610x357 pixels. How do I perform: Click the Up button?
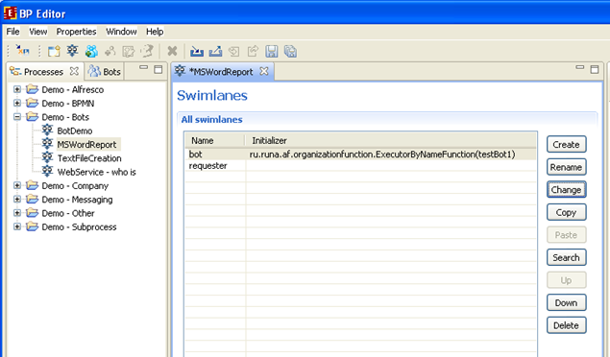coord(566,280)
